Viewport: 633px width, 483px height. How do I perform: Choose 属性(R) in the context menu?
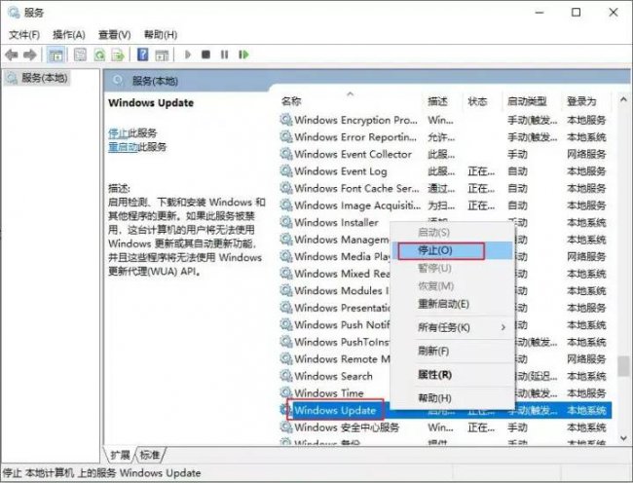(x=453, y=375)
